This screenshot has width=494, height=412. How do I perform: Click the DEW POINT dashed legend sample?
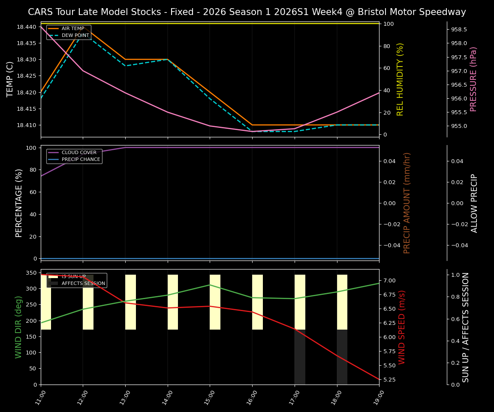pyautogui.click(x=54, y=35)
